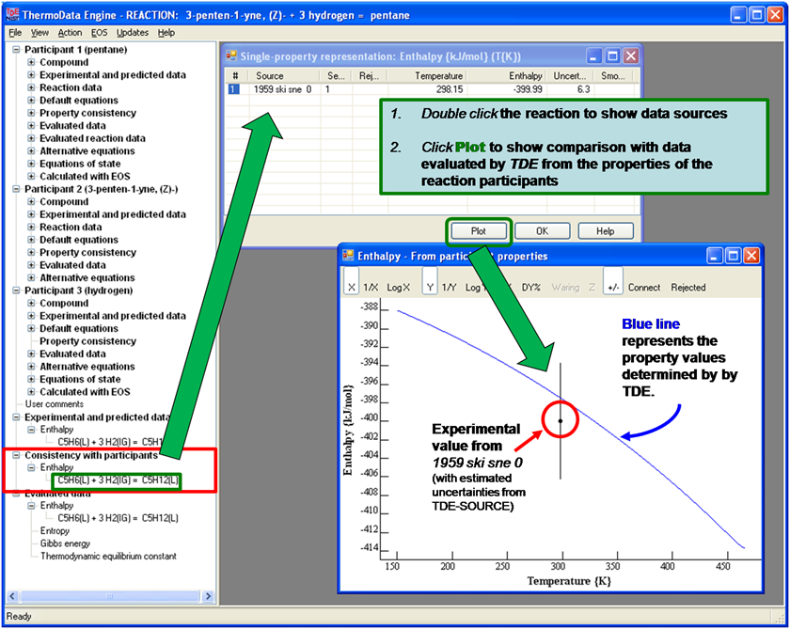Screen dimensions: 790x629
Task: Click the DY% deviation toolbar item
Action: coord(531,288)
